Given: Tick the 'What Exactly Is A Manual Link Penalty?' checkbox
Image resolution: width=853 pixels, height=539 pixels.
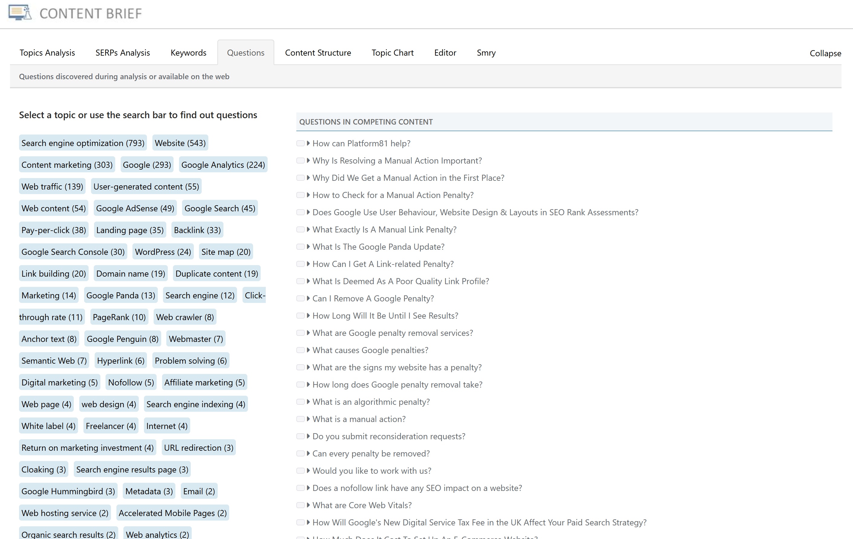Looking at the screenshot, I should tap(300, 229).
